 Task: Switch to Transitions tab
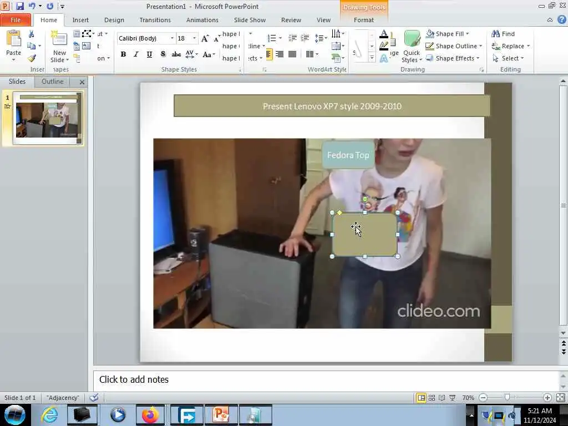155,20
